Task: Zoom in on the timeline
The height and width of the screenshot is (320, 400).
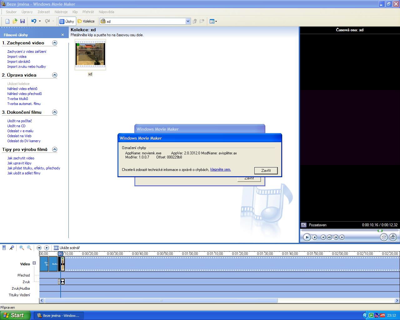Action: (x=22, y=248)
